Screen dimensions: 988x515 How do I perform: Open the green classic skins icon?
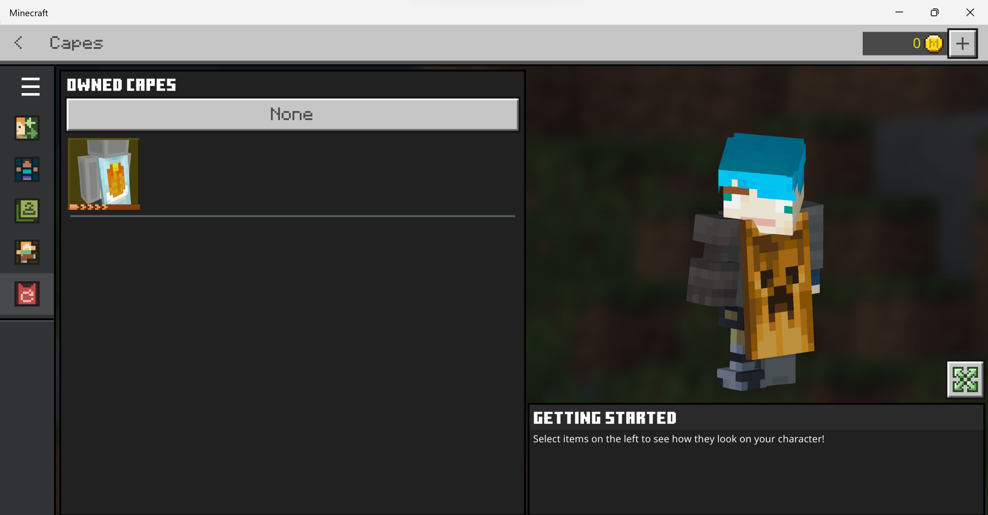27,211
